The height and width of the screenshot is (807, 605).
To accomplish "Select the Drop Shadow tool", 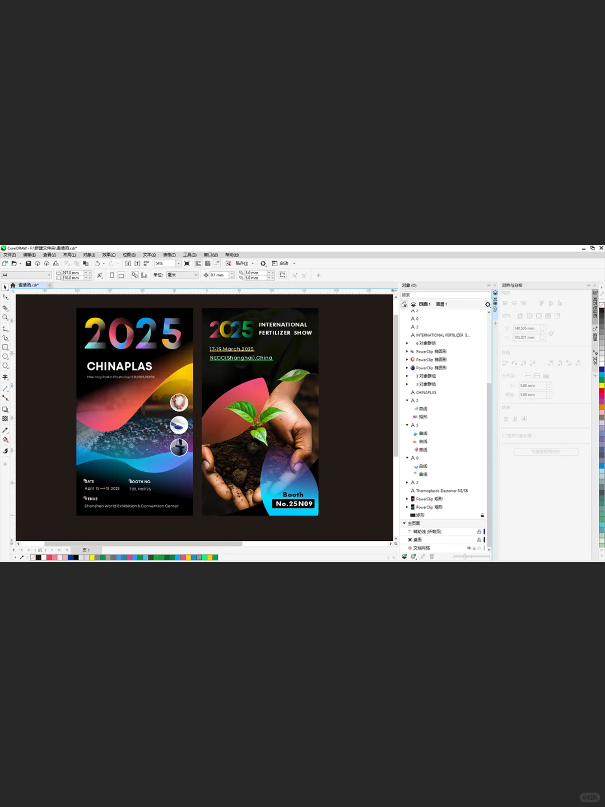I will pos(5,409).
